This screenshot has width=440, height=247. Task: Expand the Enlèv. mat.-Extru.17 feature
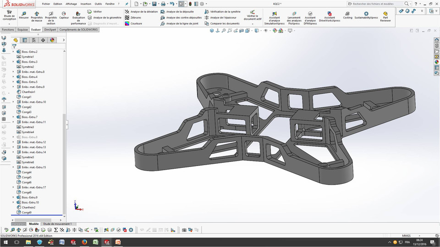click(13, 188)
